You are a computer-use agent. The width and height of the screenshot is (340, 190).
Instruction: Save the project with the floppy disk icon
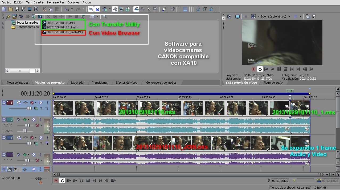pyautogui.click(x=17, y=9)
